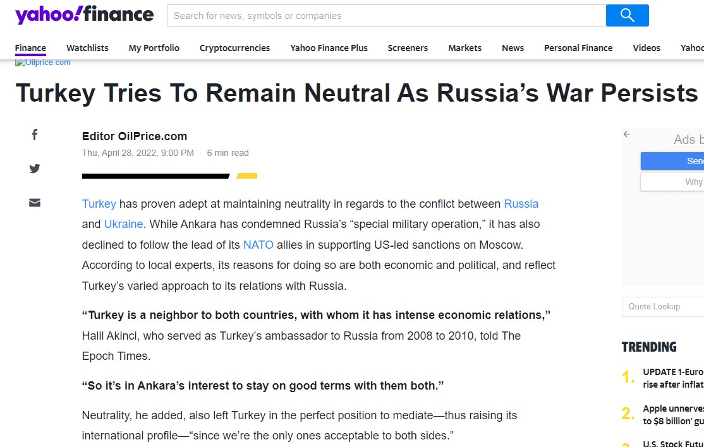Click the blue search magnifier button
704x447 pixels.
click(x=627, y=16)
